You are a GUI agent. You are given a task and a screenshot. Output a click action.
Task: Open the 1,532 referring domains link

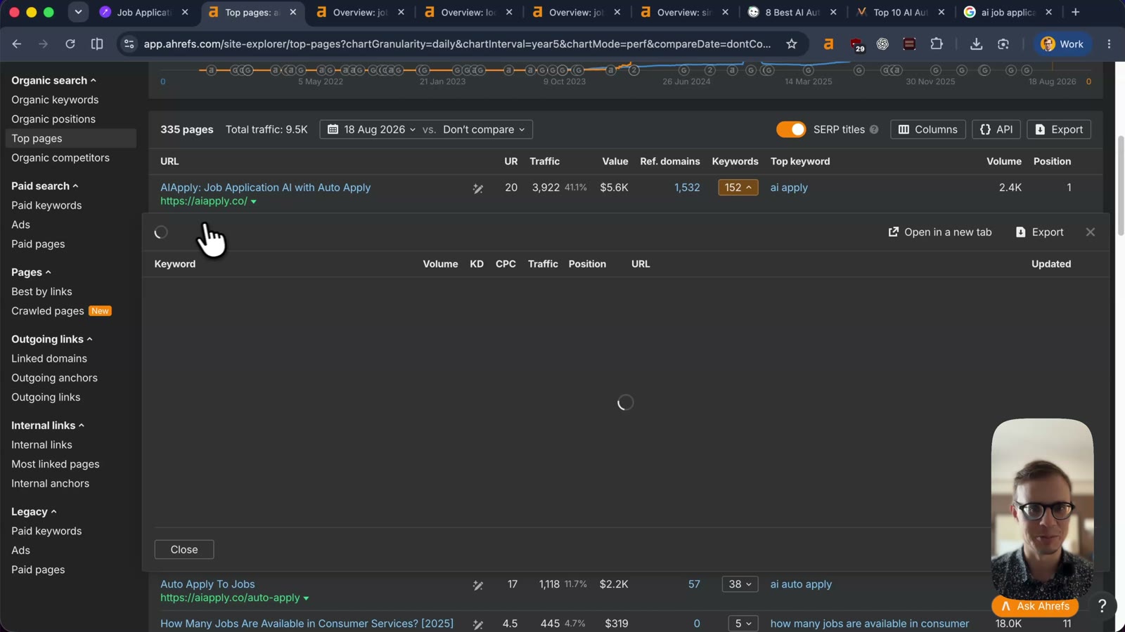click(687, 188)
